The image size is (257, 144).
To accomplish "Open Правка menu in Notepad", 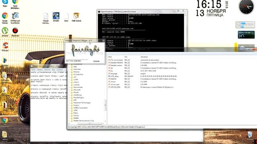I will point(40,70).
